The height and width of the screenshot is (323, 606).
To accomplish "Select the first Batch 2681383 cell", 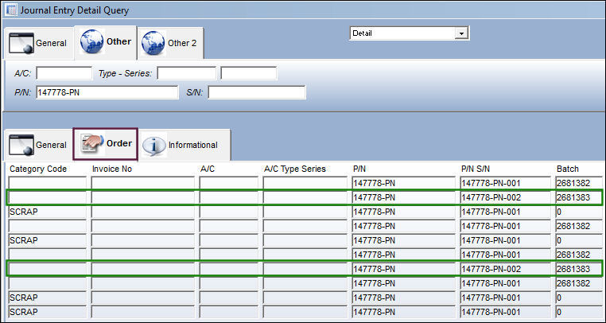I will click(x=578, y=197).
